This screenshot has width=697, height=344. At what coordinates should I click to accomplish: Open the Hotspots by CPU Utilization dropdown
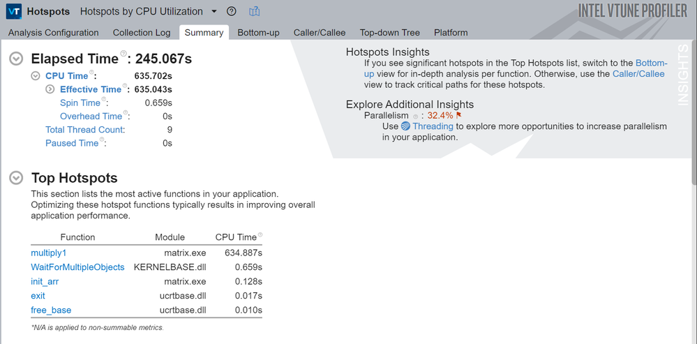click(214, 12)
